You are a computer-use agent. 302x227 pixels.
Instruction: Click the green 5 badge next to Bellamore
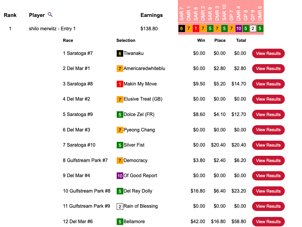[x=120, y=222]
